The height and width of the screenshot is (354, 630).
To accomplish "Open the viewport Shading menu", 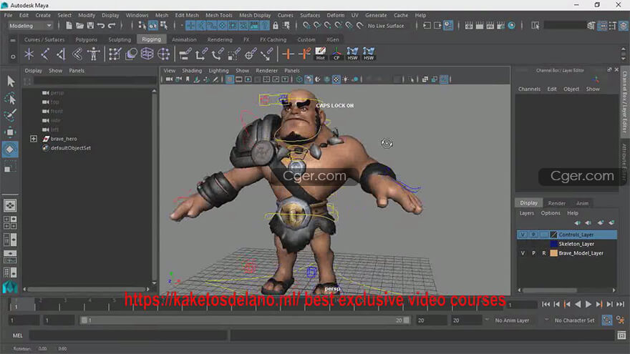I will coord(192,71).
